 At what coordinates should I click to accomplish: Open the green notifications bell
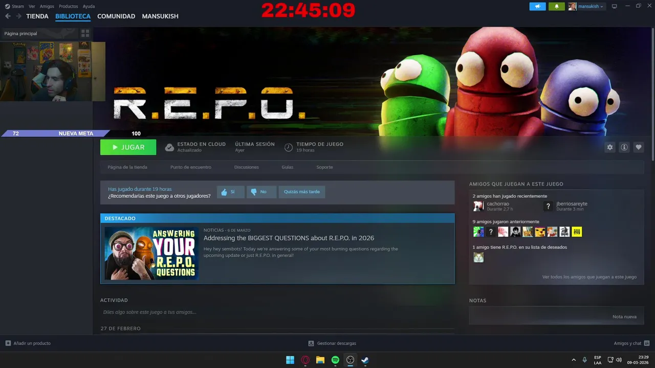click(556, 6)
